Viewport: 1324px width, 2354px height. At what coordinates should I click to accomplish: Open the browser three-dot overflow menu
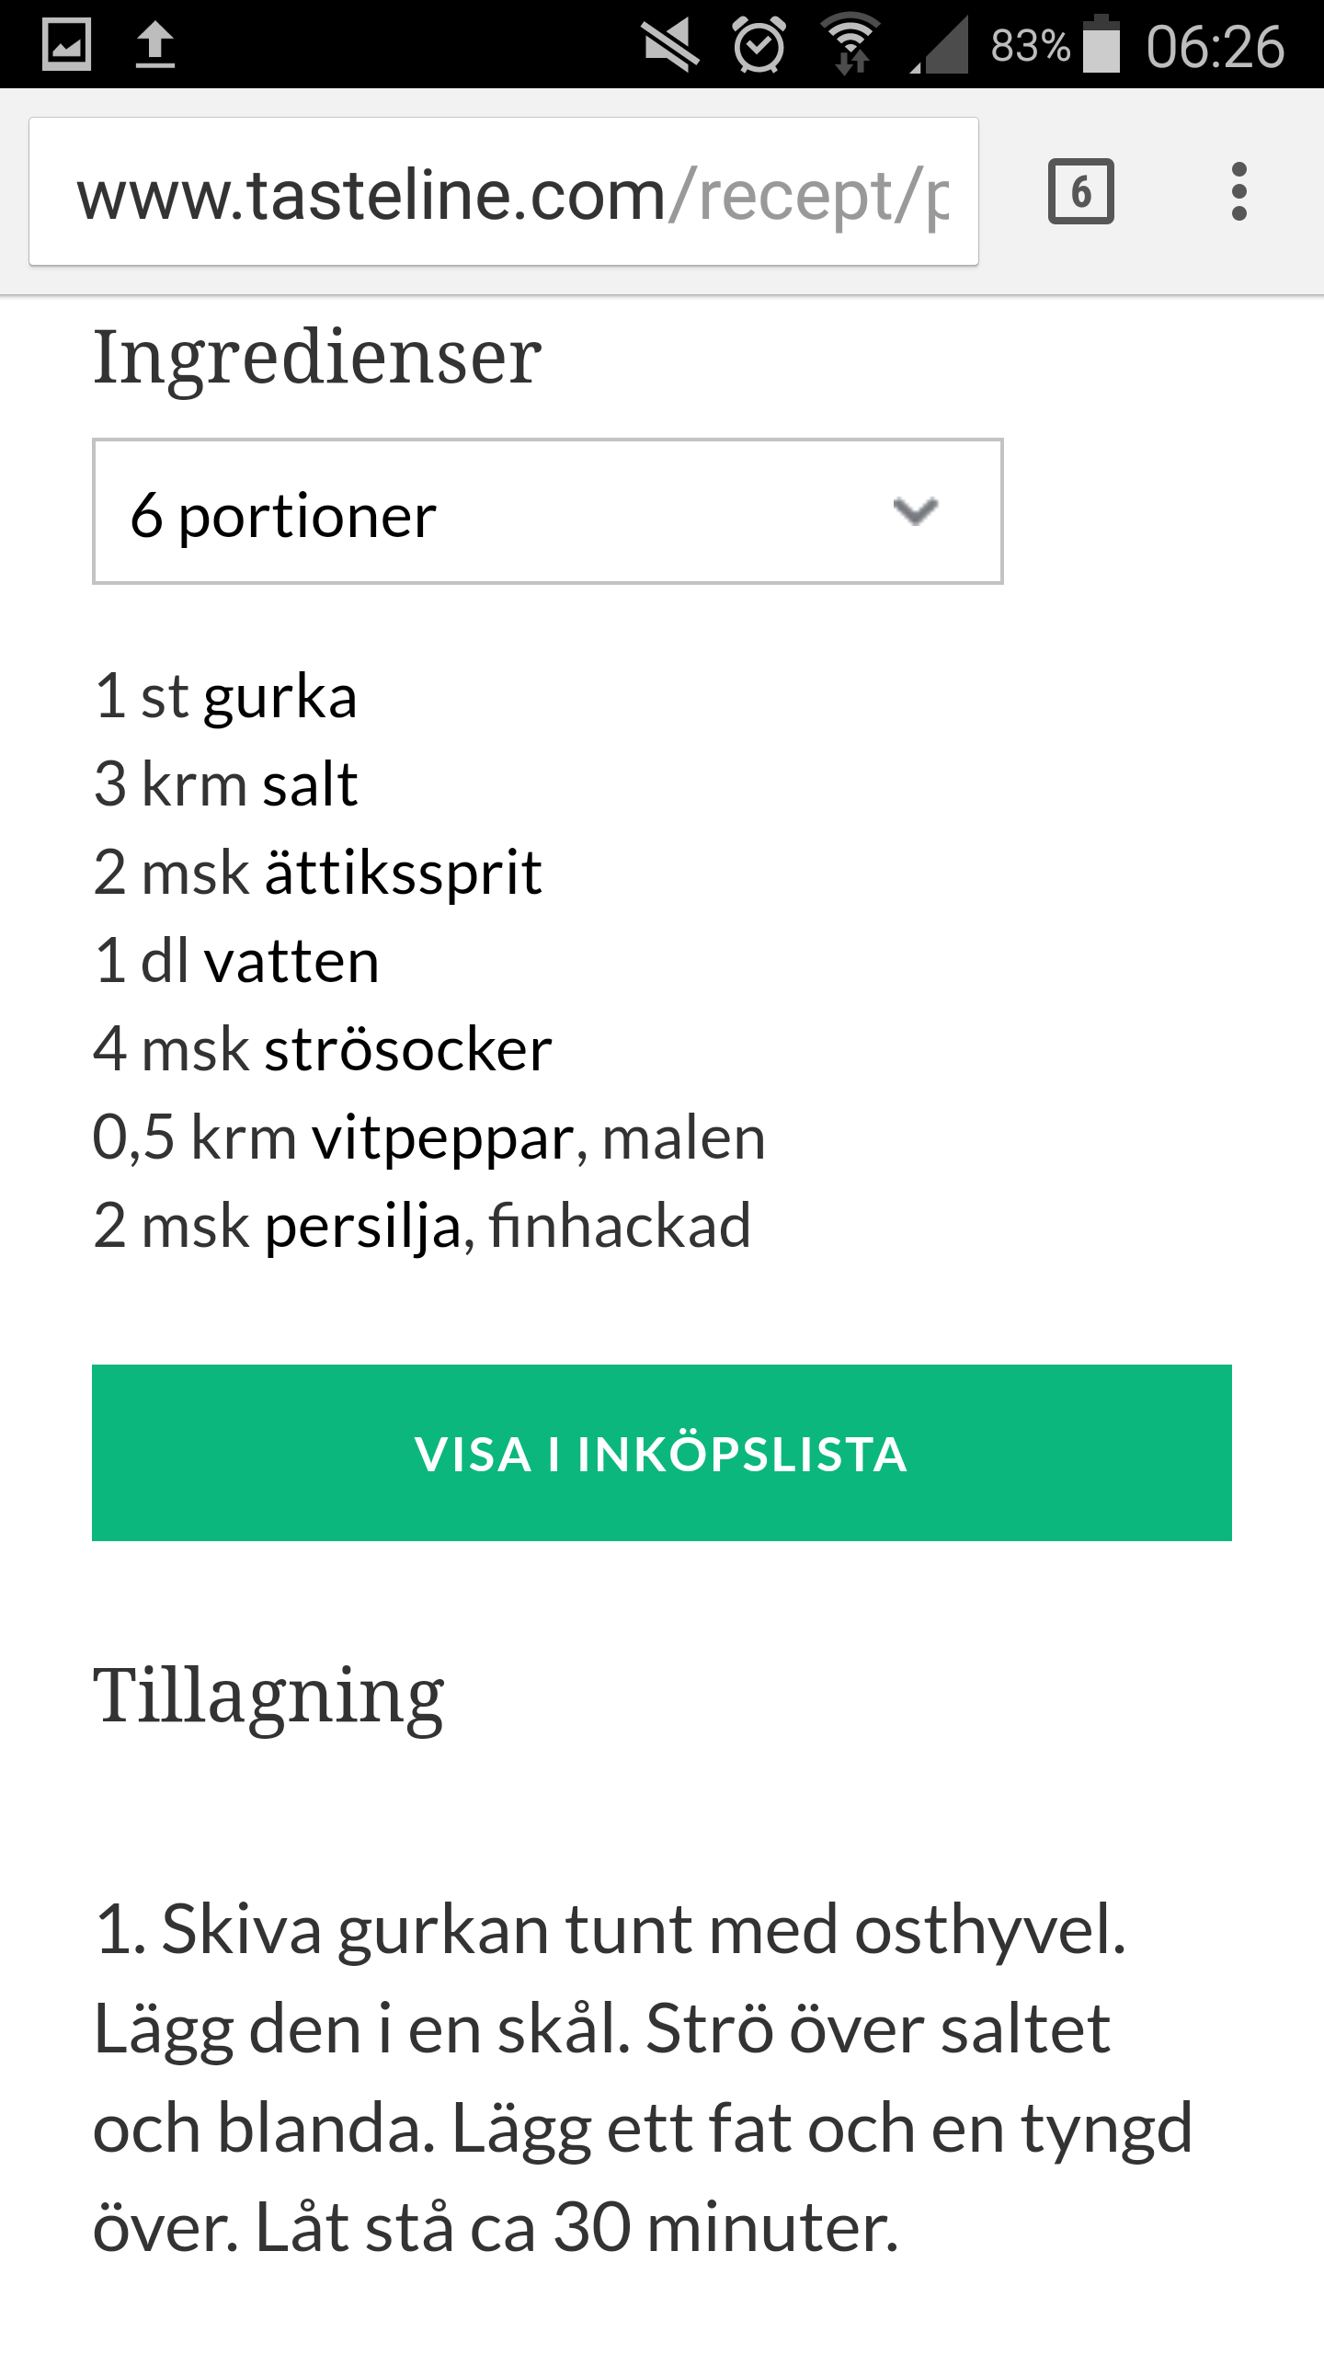(x=1238, y=192)
